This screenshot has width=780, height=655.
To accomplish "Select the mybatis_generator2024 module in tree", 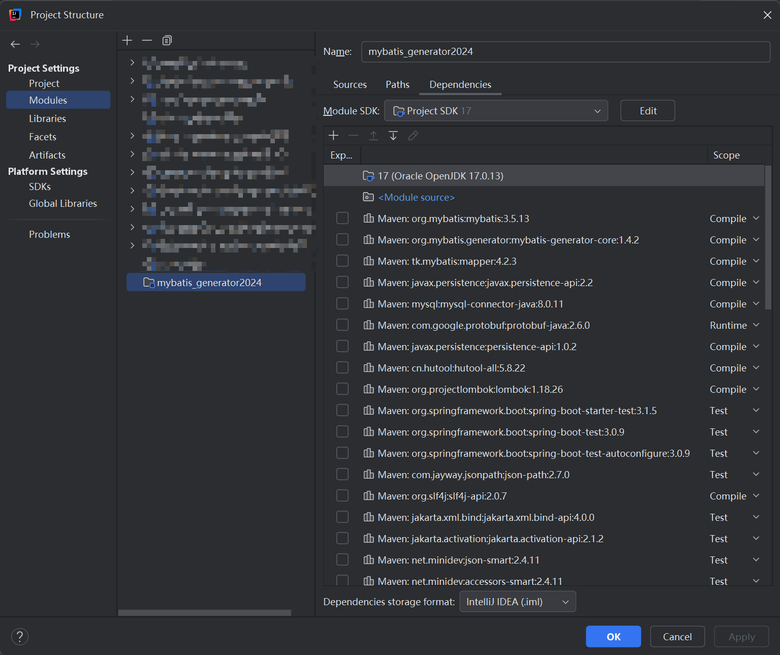I will click(216, 283).
